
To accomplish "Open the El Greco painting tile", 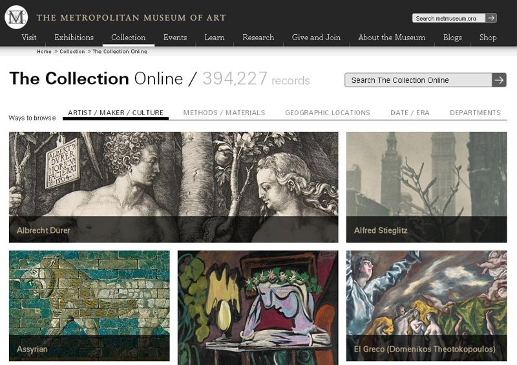I will tap(427, 305).
